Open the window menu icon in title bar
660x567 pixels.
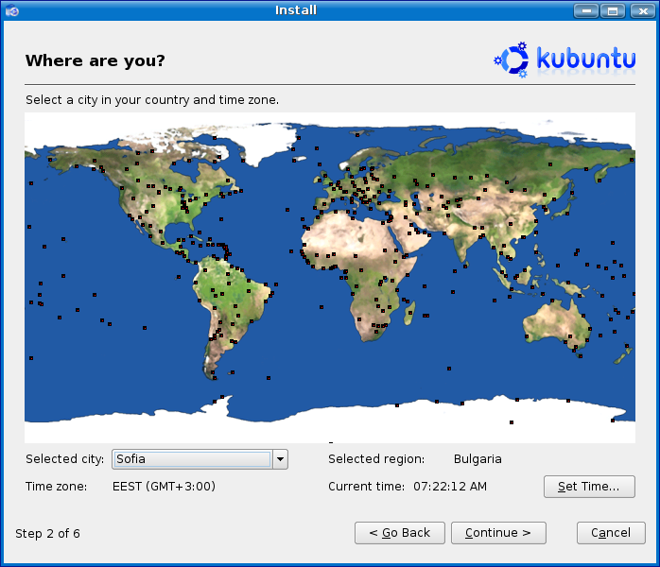click(11, 10)
